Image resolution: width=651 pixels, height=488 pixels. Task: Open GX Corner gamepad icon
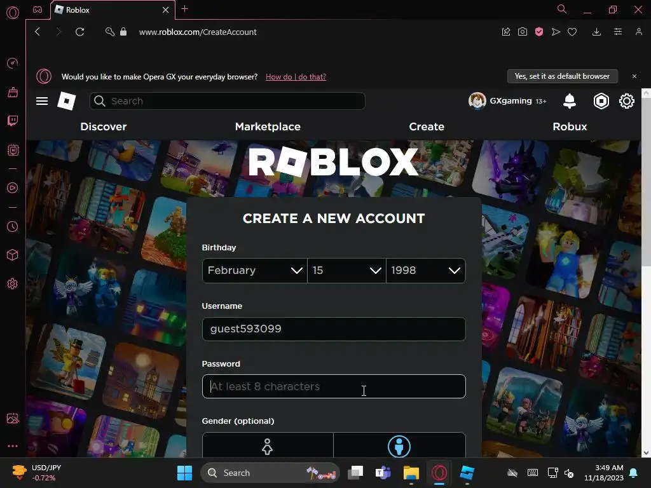(x=38, y=10)
